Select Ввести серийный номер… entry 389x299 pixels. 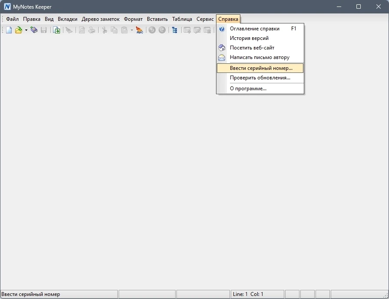[x=260, y=68]
